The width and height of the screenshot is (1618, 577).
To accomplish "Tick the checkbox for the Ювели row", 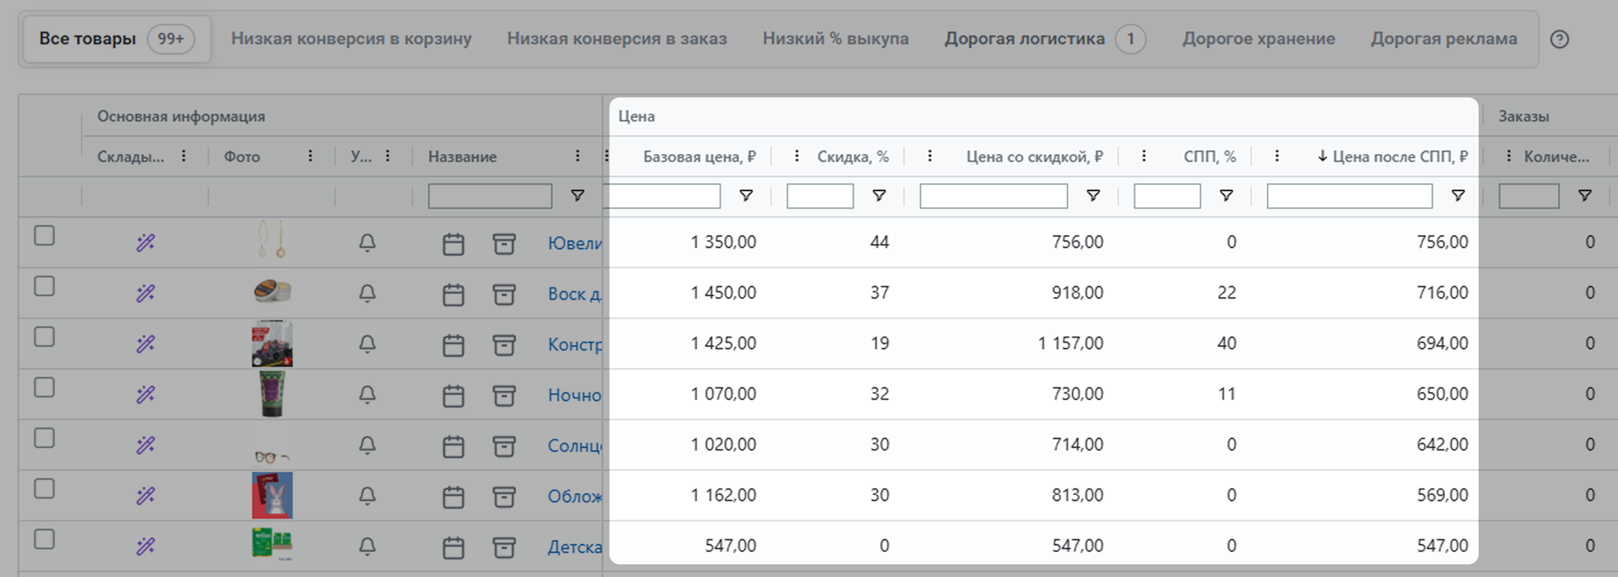I will pos(44,235).
